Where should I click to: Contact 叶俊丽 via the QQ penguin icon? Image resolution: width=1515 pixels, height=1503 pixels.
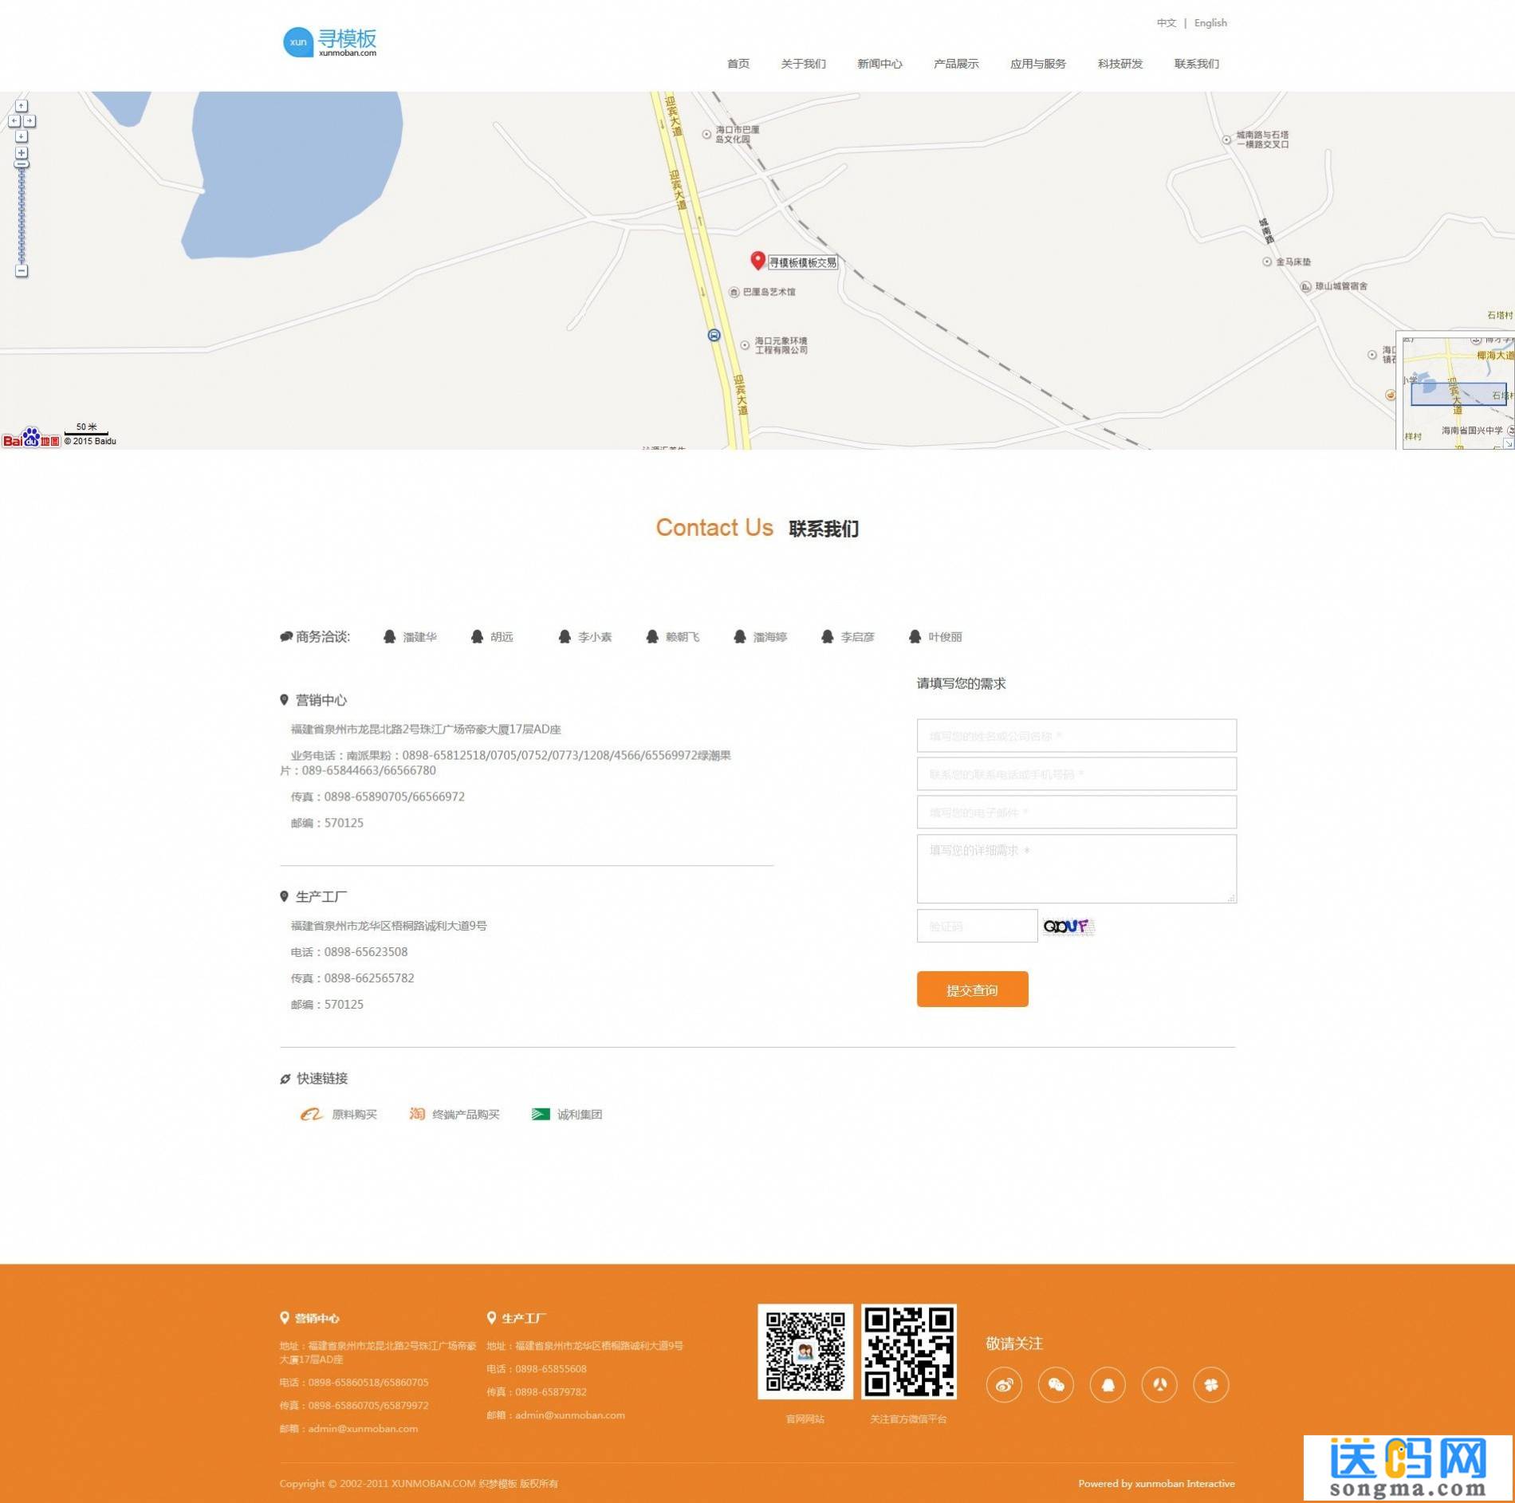point(915,636)
